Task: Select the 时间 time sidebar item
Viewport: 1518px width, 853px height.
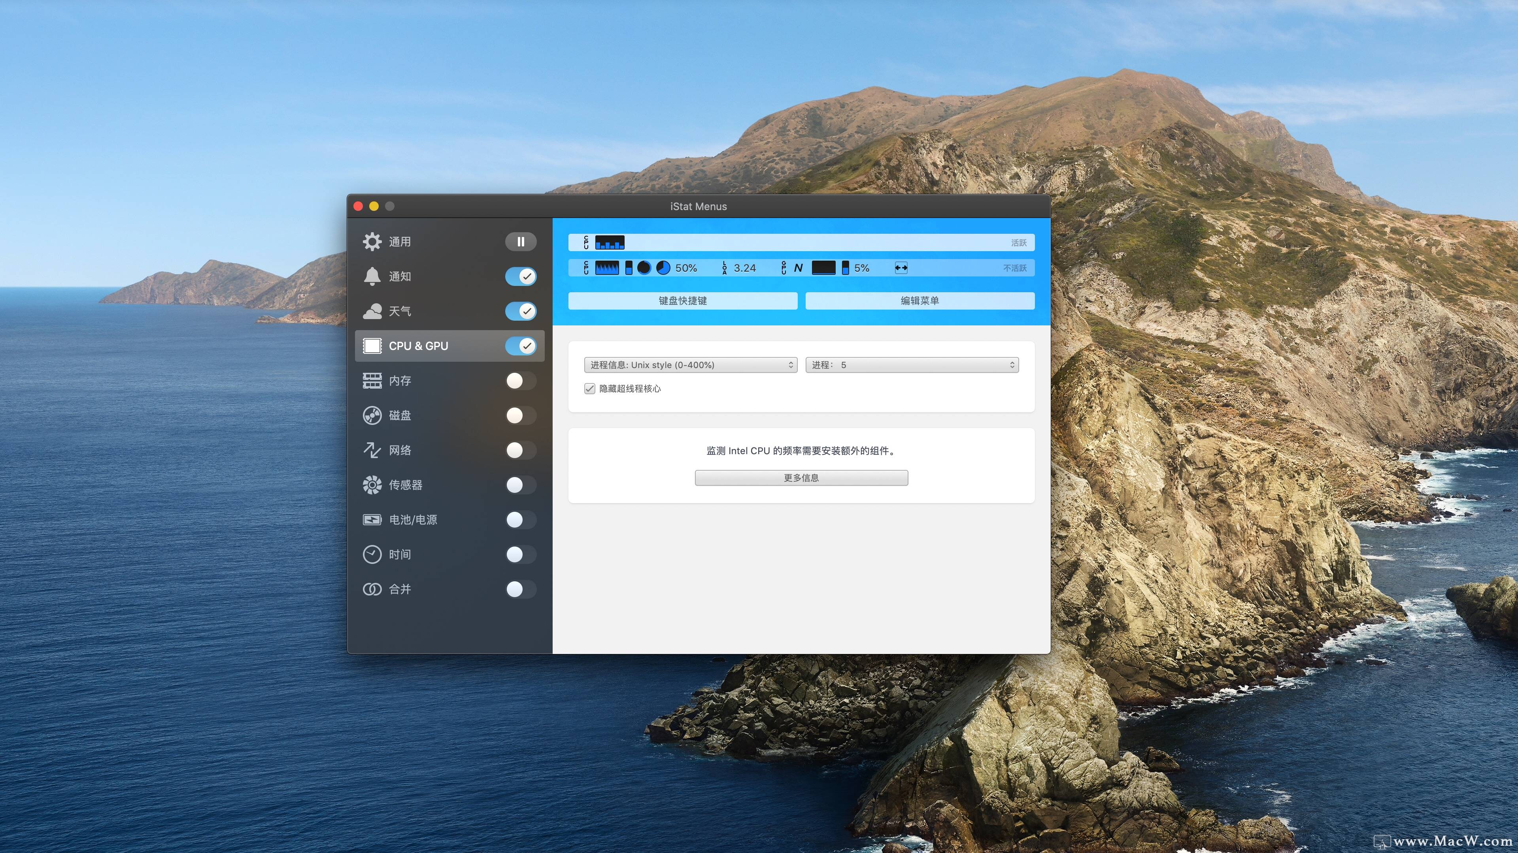Action: 400,554
